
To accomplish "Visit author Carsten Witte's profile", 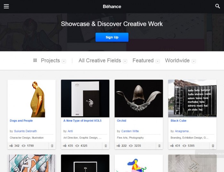I will click(x=130, y=131).
